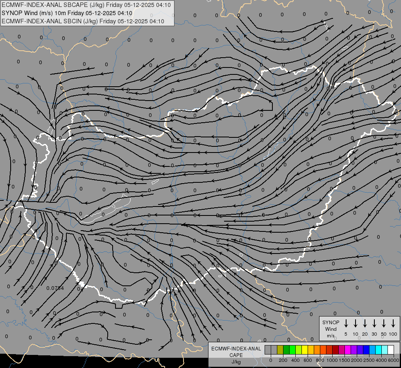Click the 400 tick label on the CAPE scale
This screenshot has width=401, height=368.
(x=295, y=360)
